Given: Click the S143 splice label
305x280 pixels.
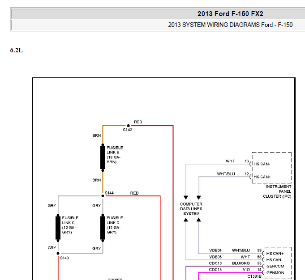Looking at the screenshot, I should tap(64, 258).
